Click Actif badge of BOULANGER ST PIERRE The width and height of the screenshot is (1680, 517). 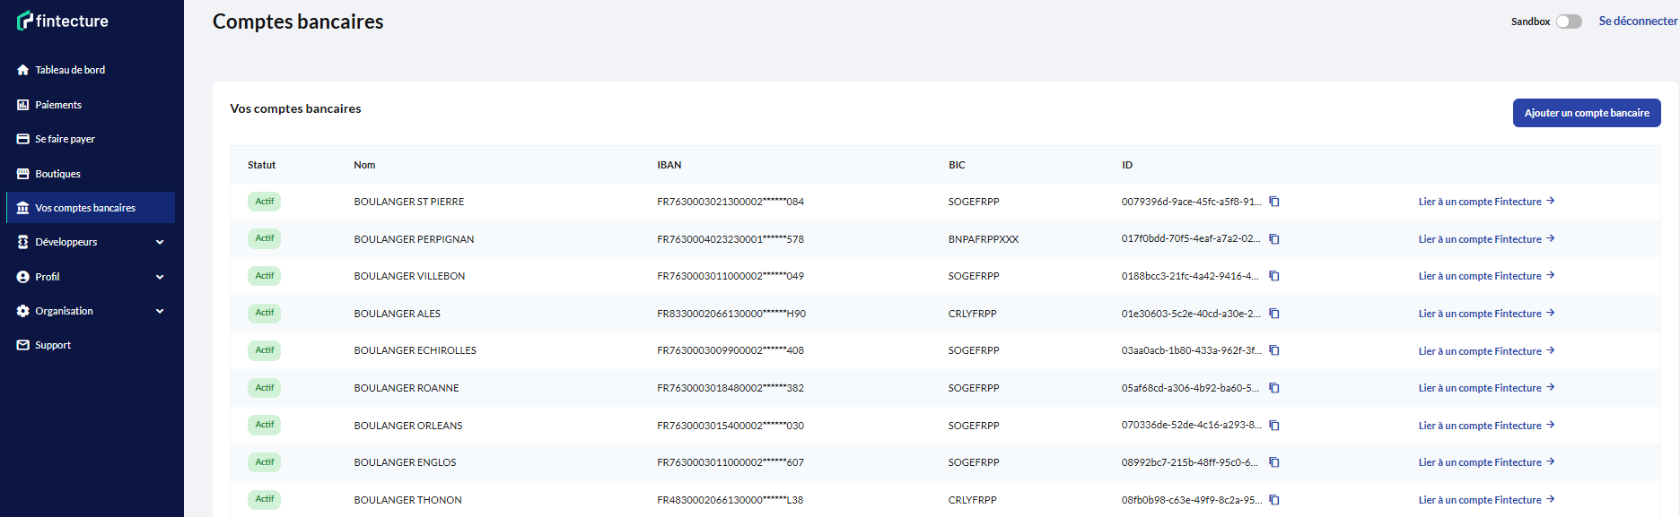pos(264,202)
